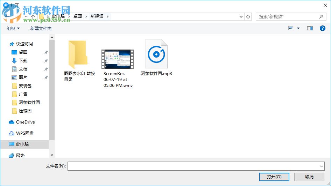Click the sidebar scrollbar thumb

[52, 90]
